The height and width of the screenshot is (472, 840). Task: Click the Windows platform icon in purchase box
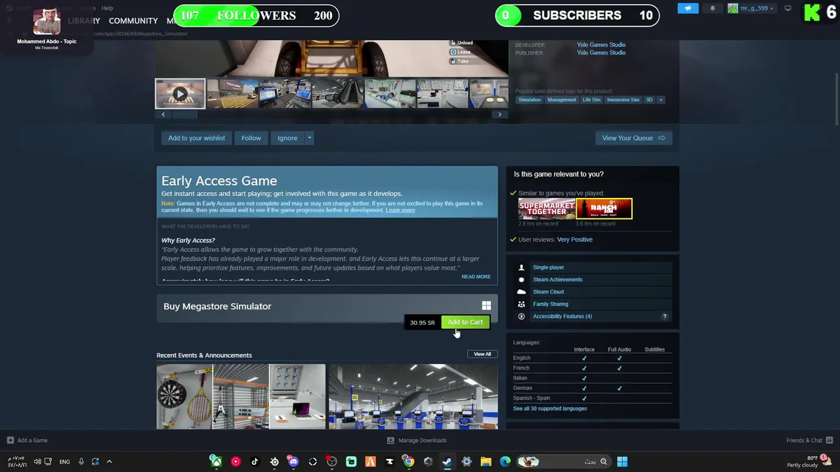tap(486, 306)
